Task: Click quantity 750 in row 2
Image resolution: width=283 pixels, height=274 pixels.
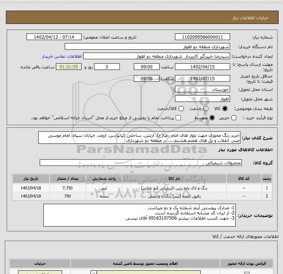Action: coord(68,196)
